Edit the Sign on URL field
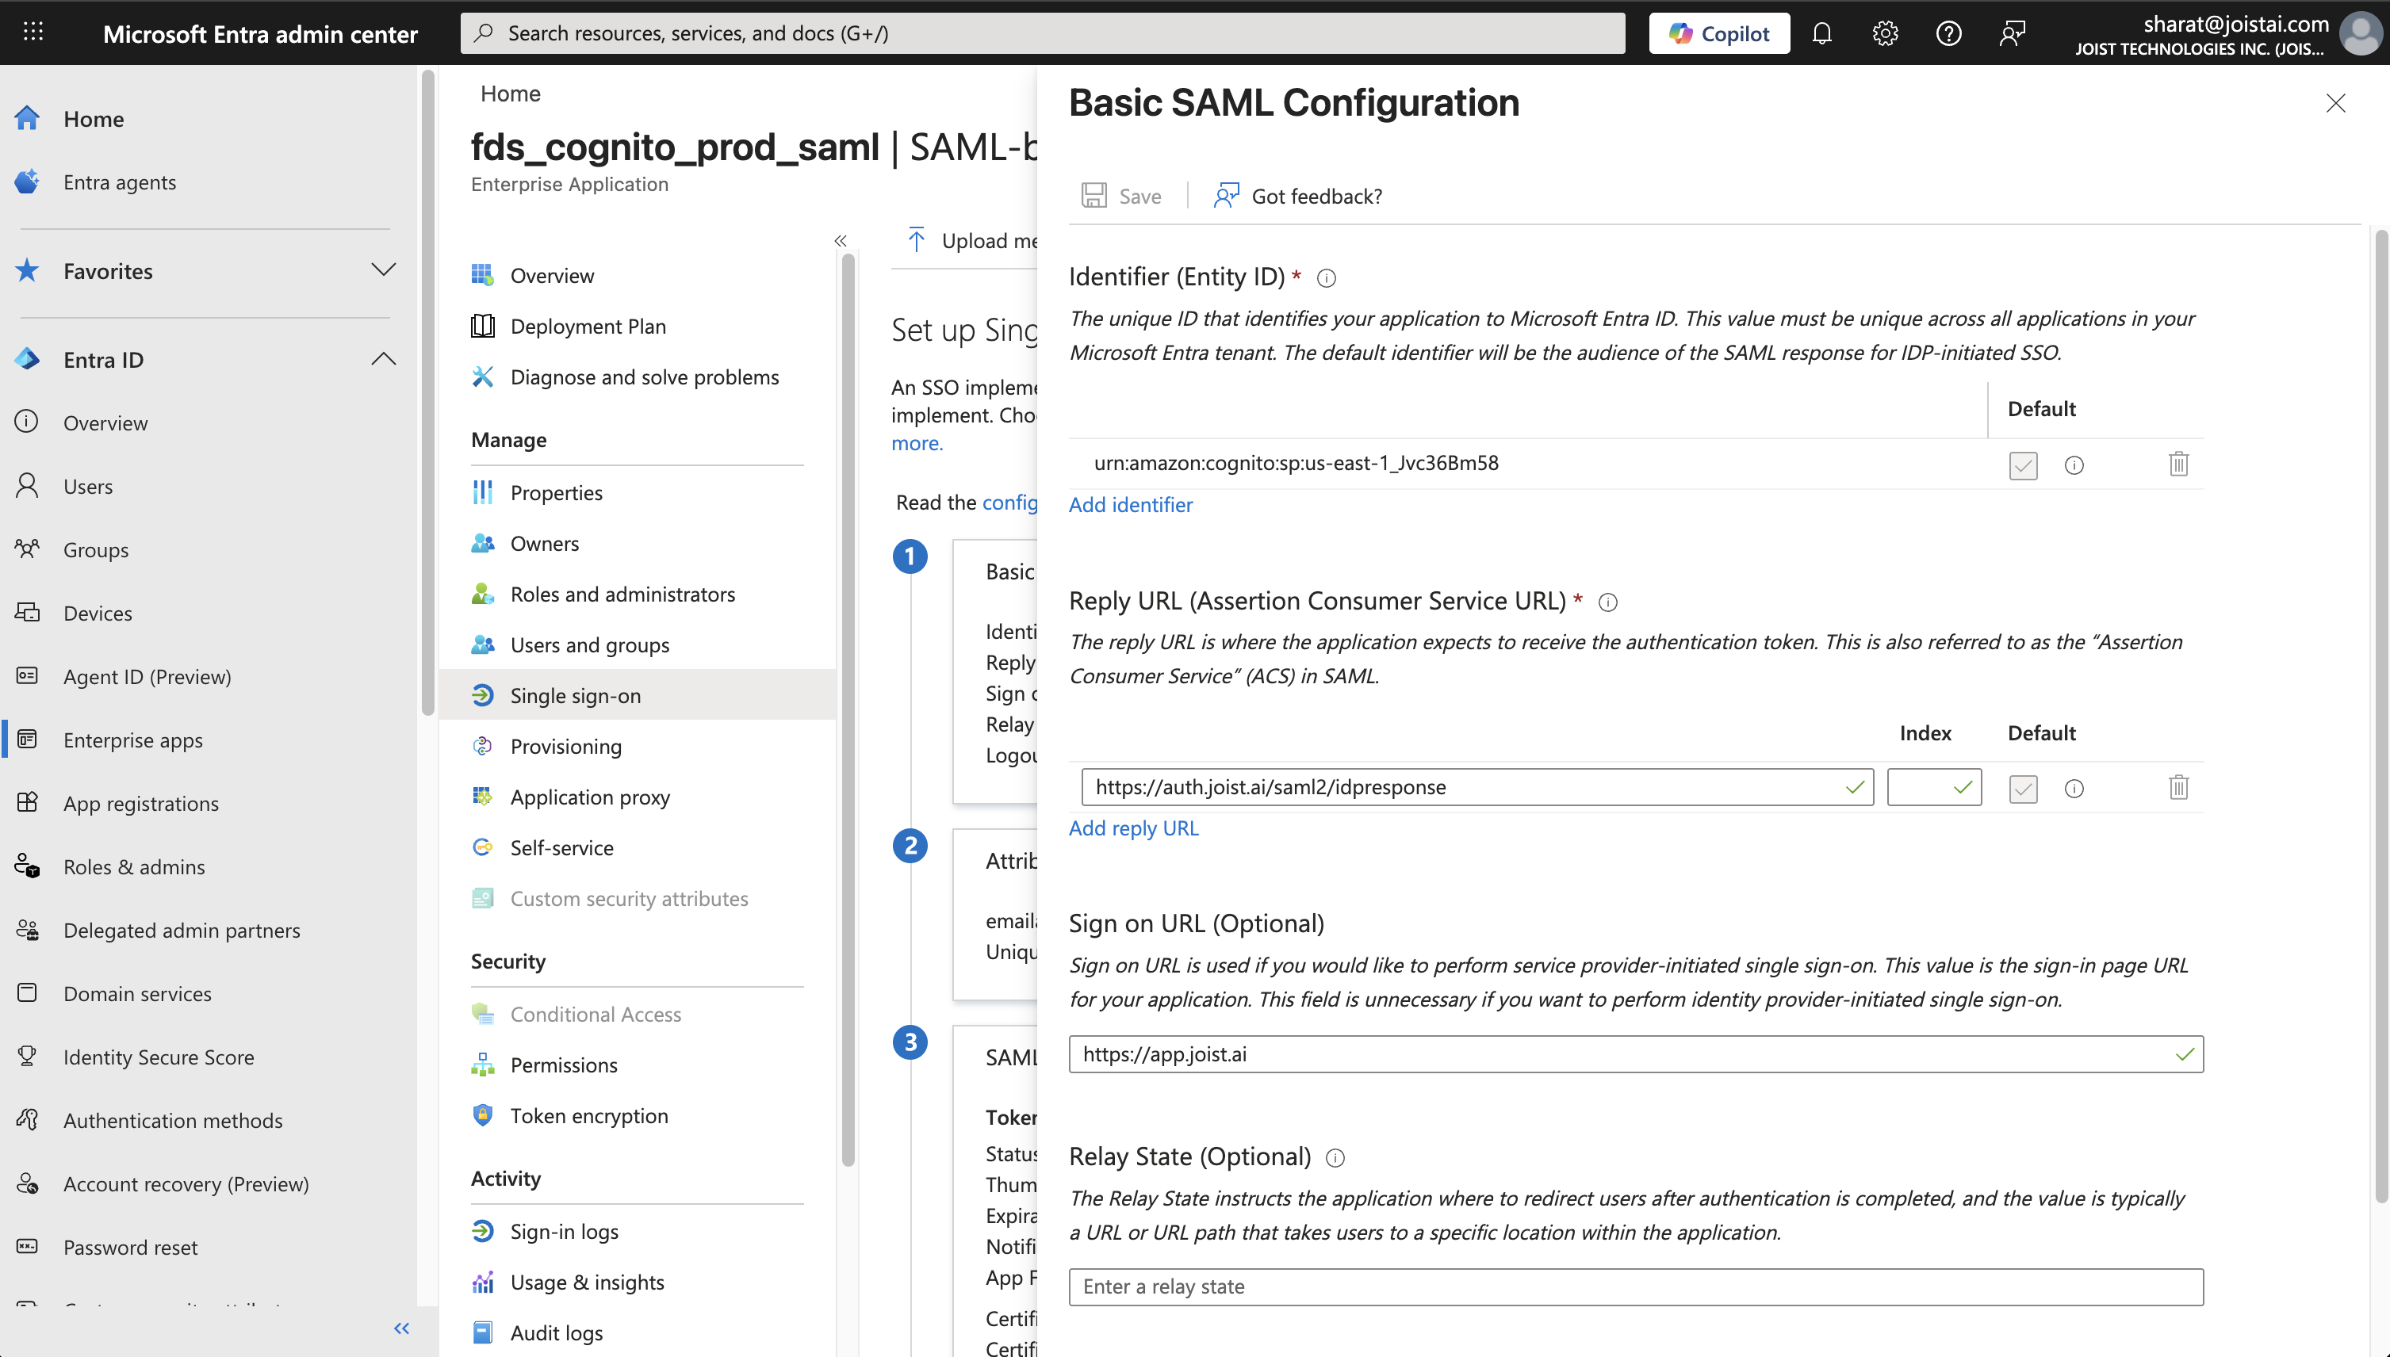2390x1357 pixels. (1636, 1054)
